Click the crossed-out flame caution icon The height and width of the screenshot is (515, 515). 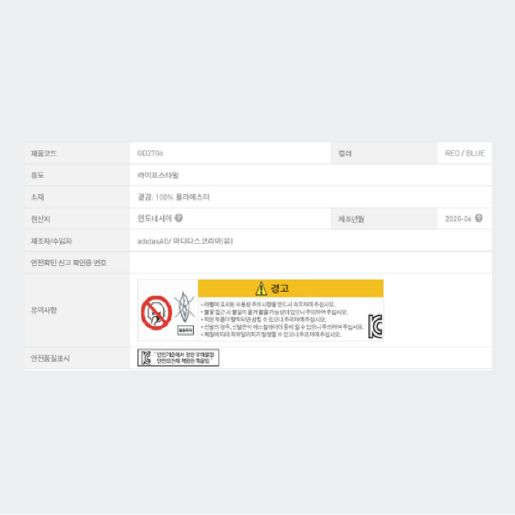[x=185, y=306]
